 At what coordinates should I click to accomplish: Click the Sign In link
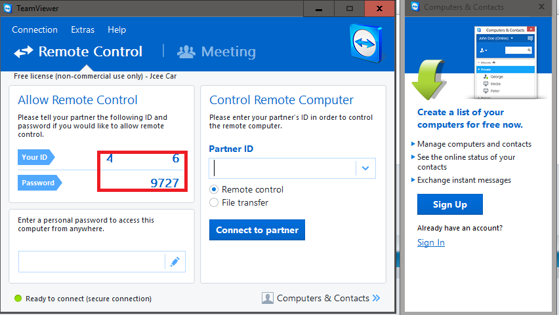pos(430,242)
